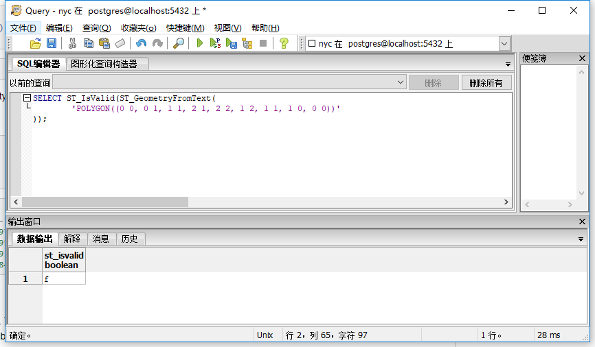Select the 消息 tab
This screenshot has height=347, width=595.
coord(100,239)
